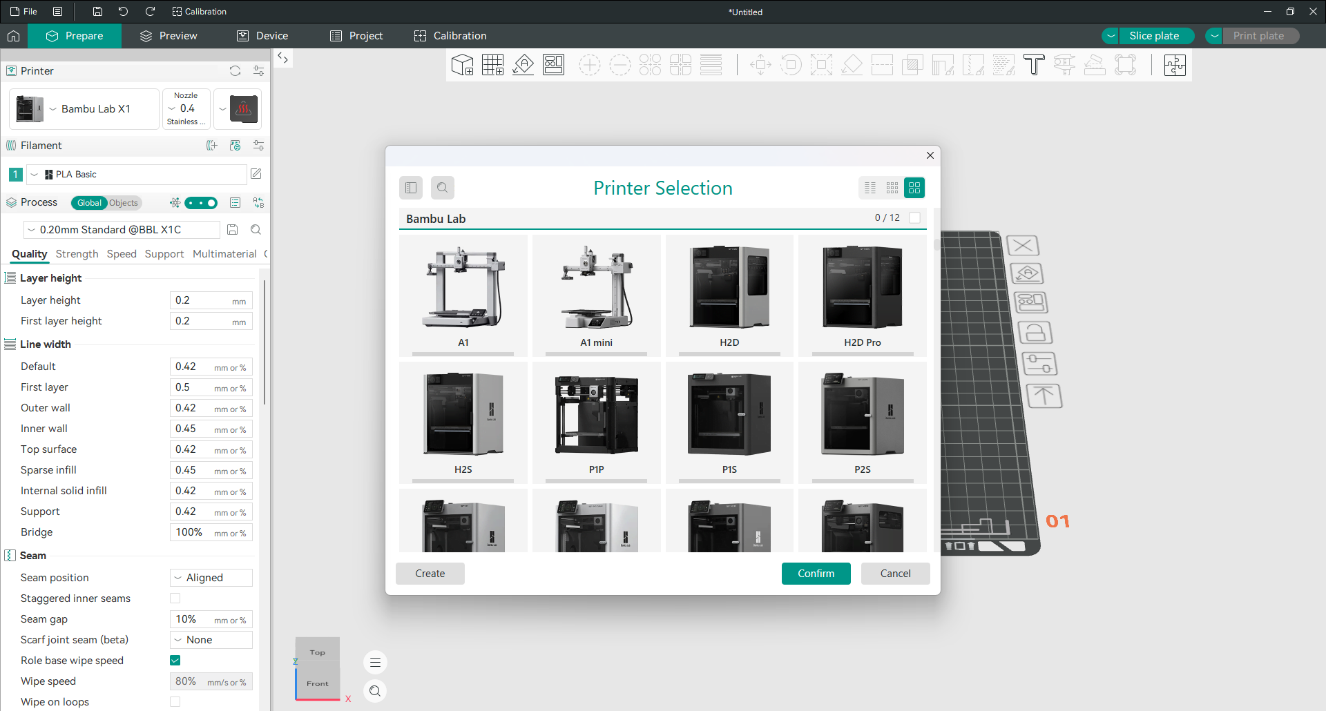The width and height of the screenshot is (1326, 711).
Task: Open the bed plate type dropdown arrow
Action: tap(222, 109)
